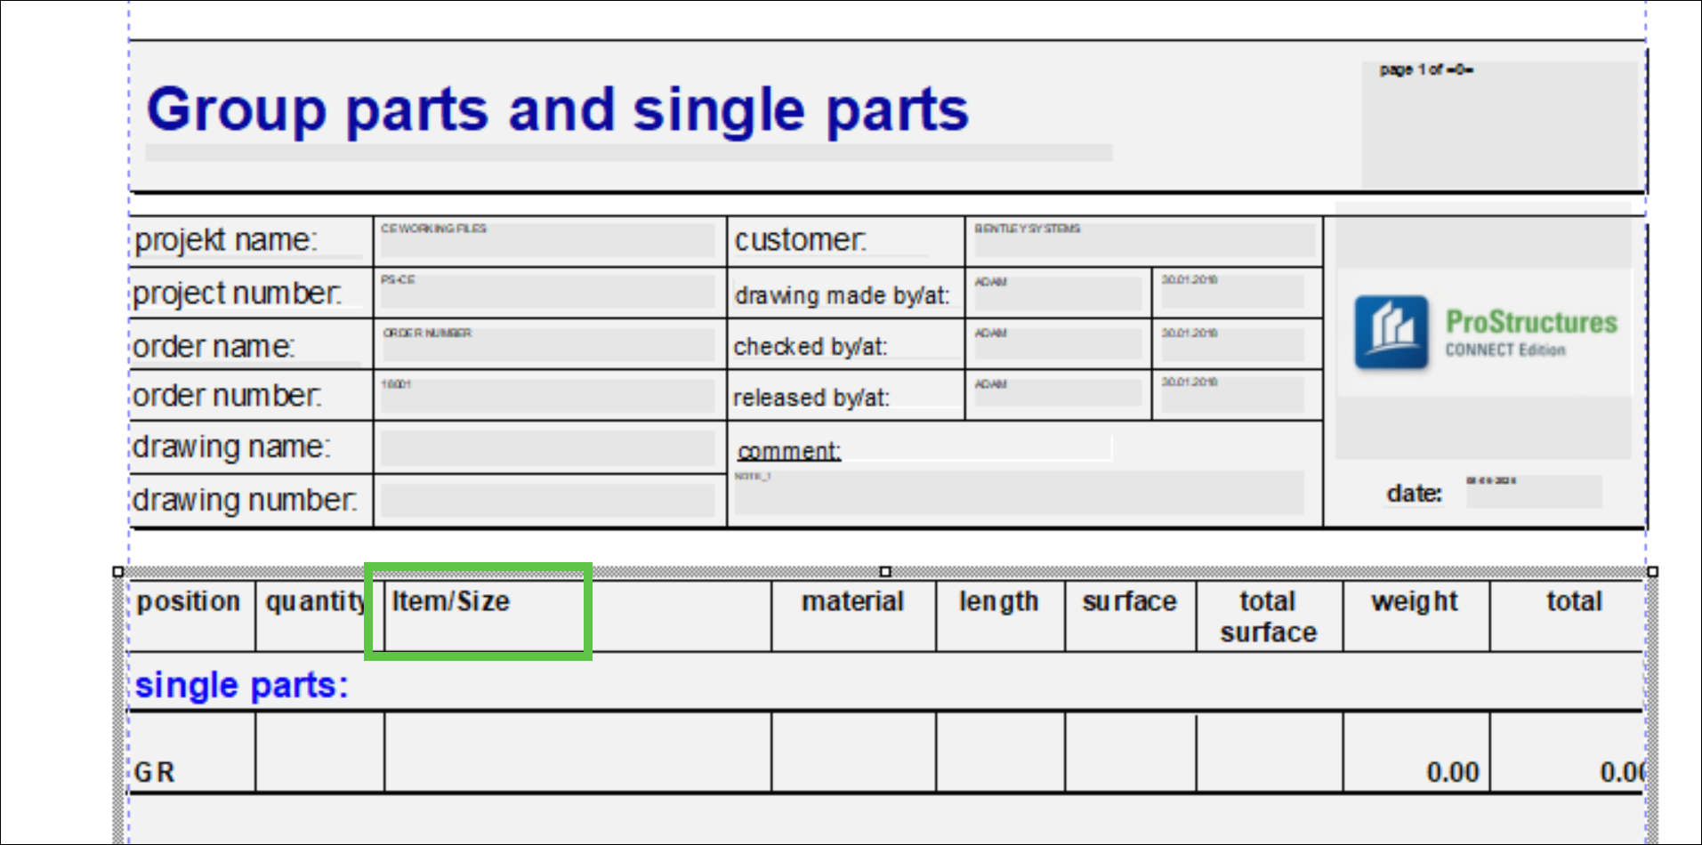The height and width of the screenshot is (845, 1702).
Task: Select the "comment:" label
Action: click(x=789, y=452)
